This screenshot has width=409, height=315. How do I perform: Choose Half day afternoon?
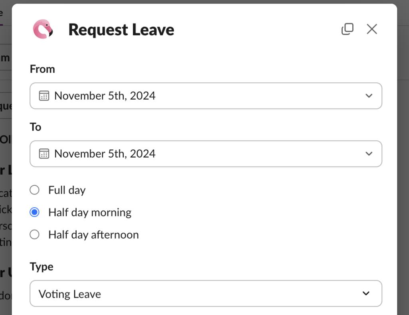pos(34,235)
